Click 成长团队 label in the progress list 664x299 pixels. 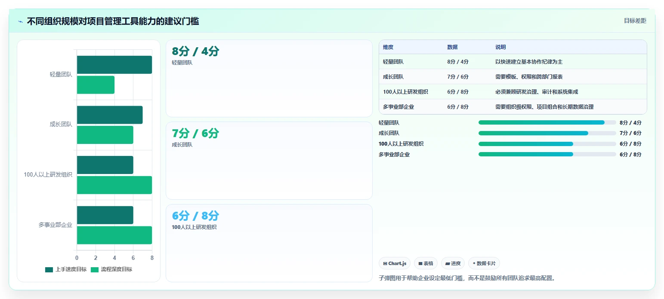389,133
